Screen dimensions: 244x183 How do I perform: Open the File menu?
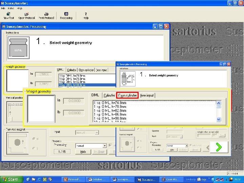pos(3,8)
